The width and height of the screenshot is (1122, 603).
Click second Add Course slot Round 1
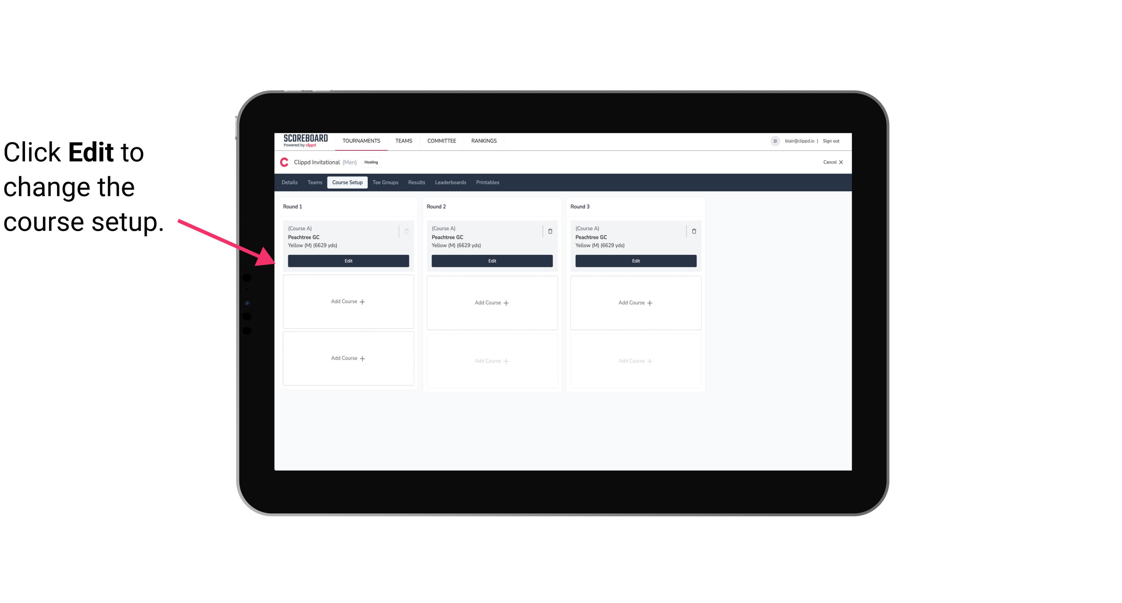pos(348,358)
